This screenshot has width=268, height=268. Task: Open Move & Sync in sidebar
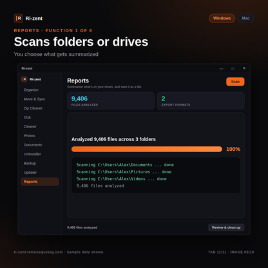(x=34, y=99)
